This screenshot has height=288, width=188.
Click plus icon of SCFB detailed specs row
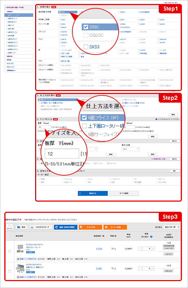(x=18, y=277)
